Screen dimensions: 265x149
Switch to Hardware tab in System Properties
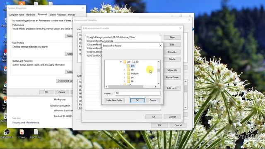31,15
